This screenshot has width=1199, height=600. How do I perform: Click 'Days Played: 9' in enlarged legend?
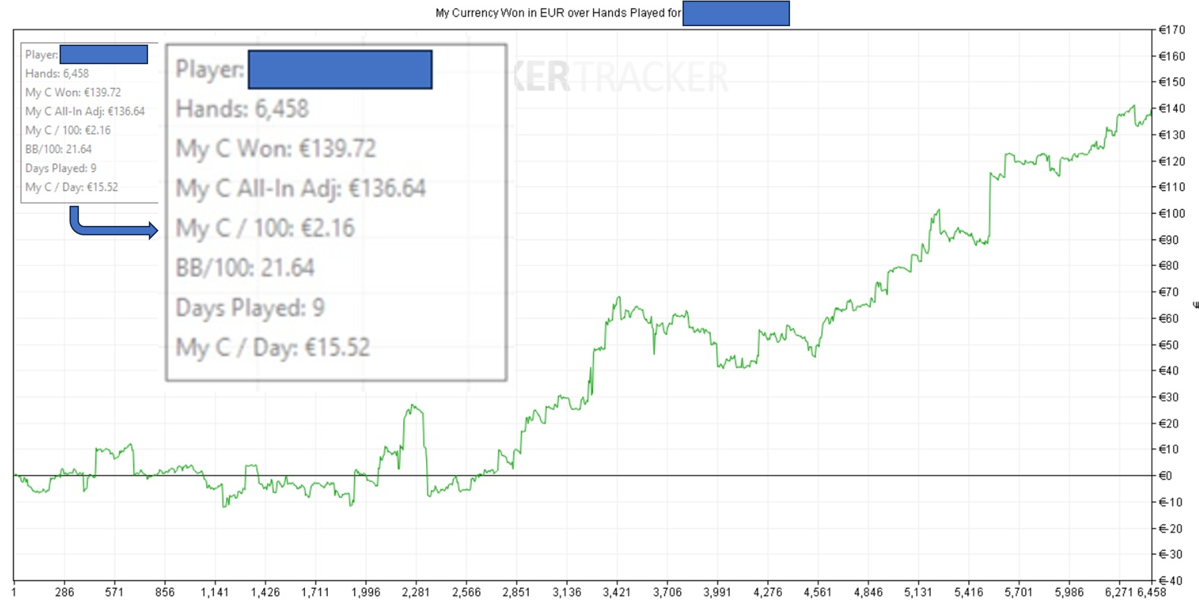pyautogui.click(x=250, y=307)
